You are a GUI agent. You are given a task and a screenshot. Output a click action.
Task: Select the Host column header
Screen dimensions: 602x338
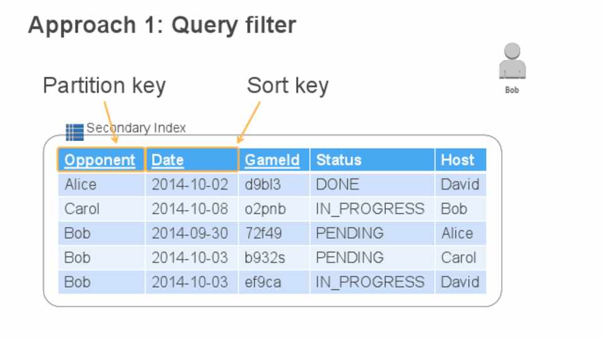coord(458,160)
